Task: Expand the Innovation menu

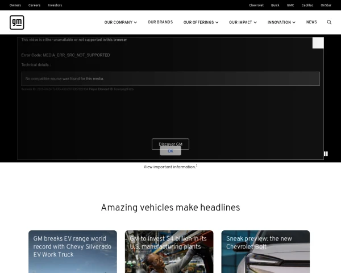Action: pos(281,22)
